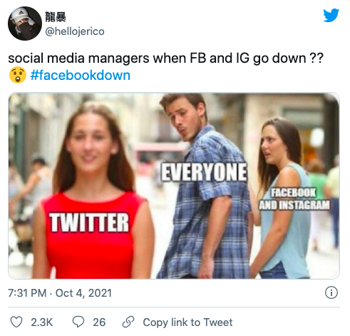The image size is (350, 336).
Task: Click the TWITTER label on the meme
Action: pyautogui.click(x=89, y=223)
